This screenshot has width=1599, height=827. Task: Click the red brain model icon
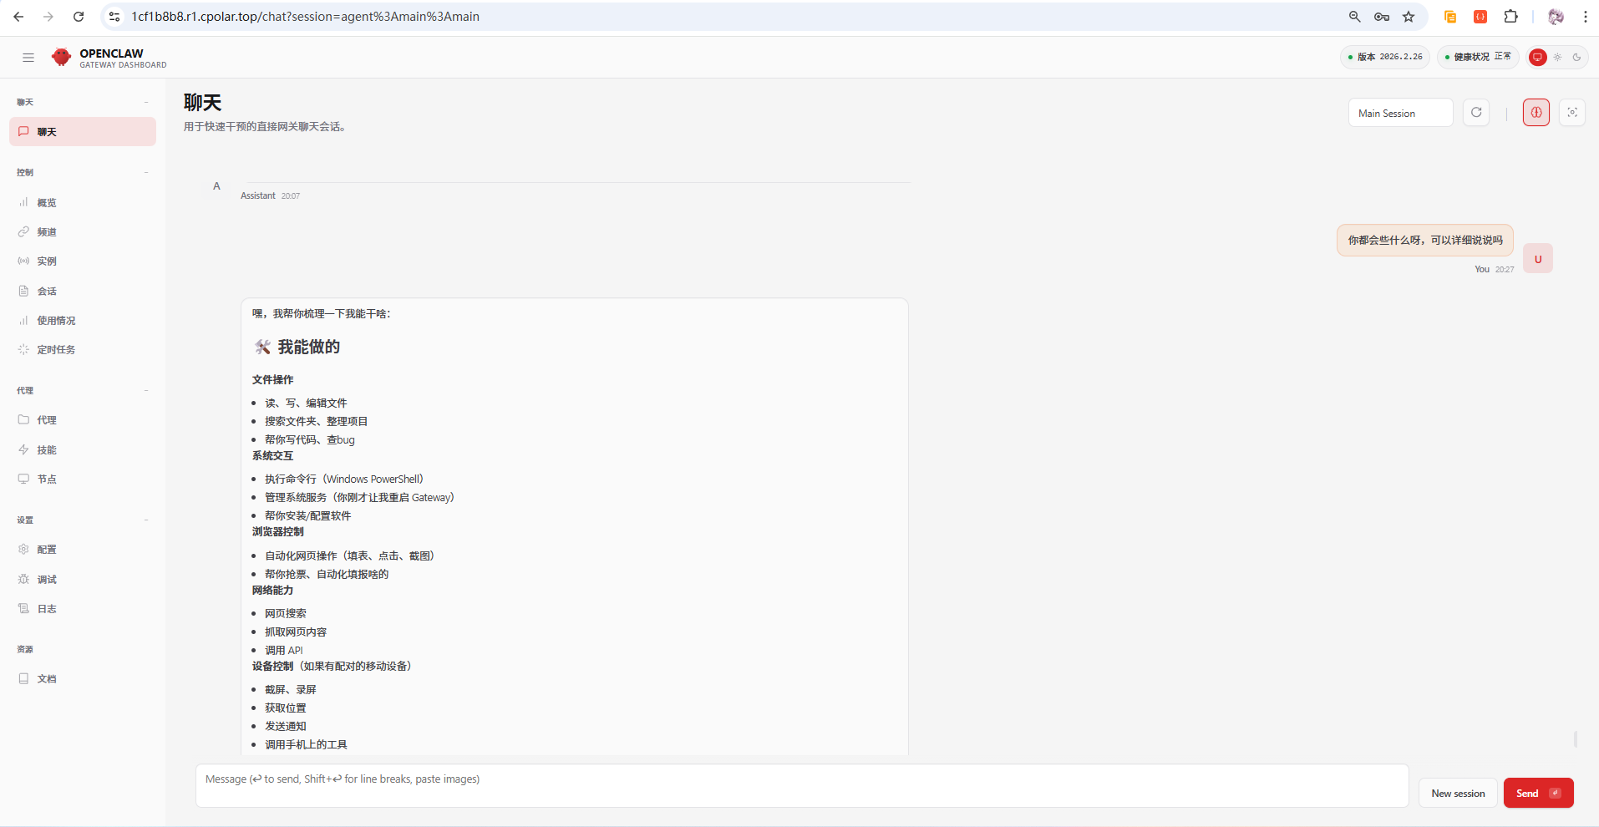(1536, 112)
